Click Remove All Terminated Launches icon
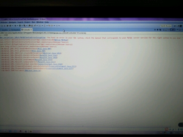This screenshot has width=183, height=137. click(x=160, y=30)
